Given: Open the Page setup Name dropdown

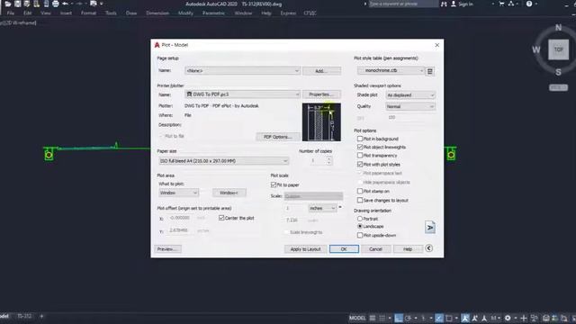Looking at the screenshot, I should [x=242, y=70].
